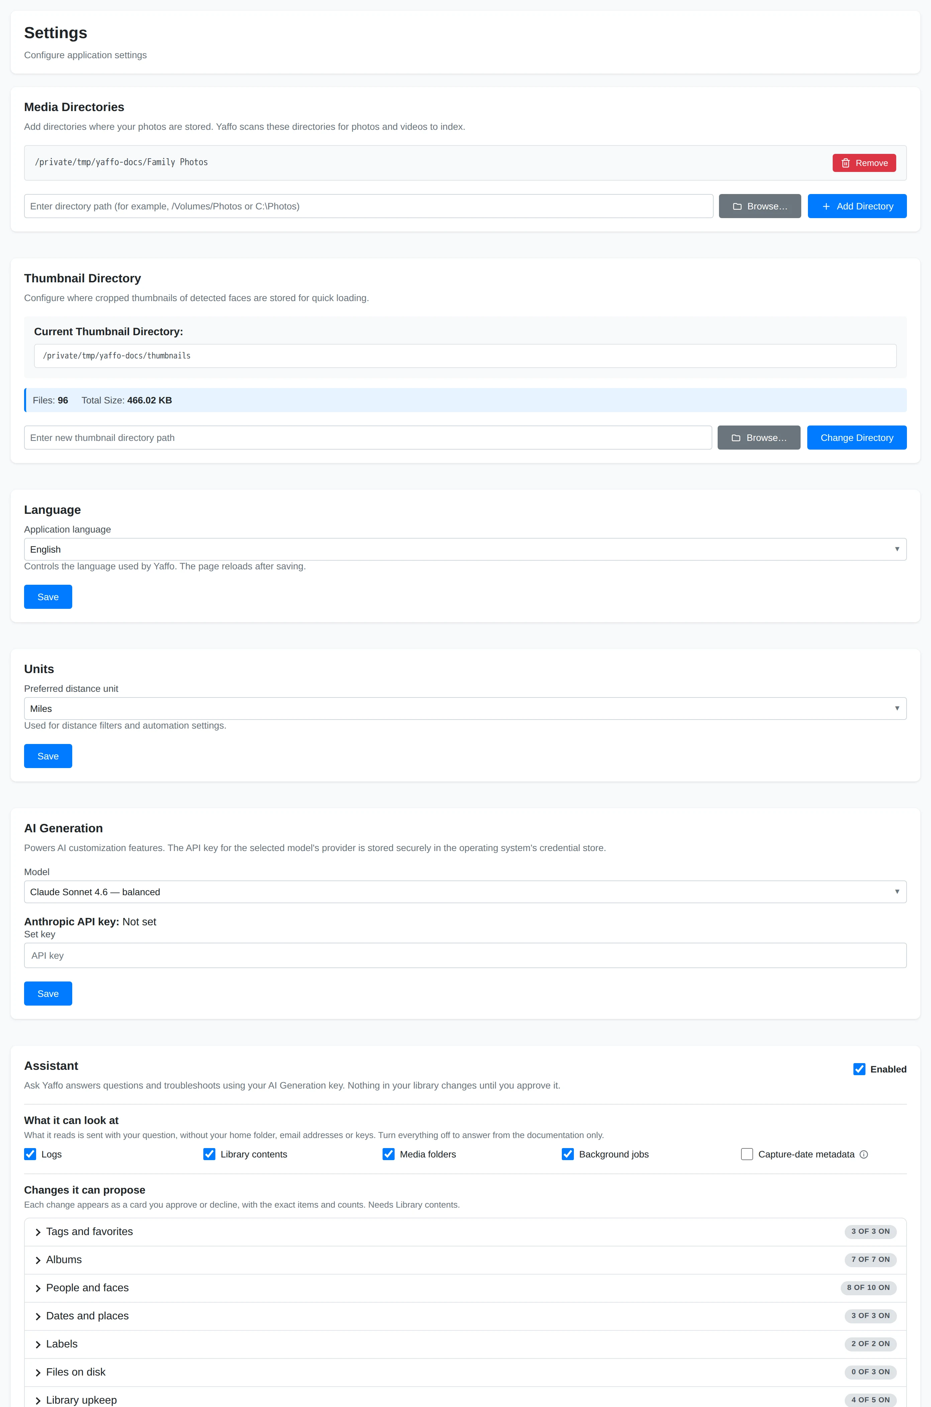The height and width of the screenshot is (1407, 931).
Task: Click the API key input field
Action: click(x=465, y=956)
